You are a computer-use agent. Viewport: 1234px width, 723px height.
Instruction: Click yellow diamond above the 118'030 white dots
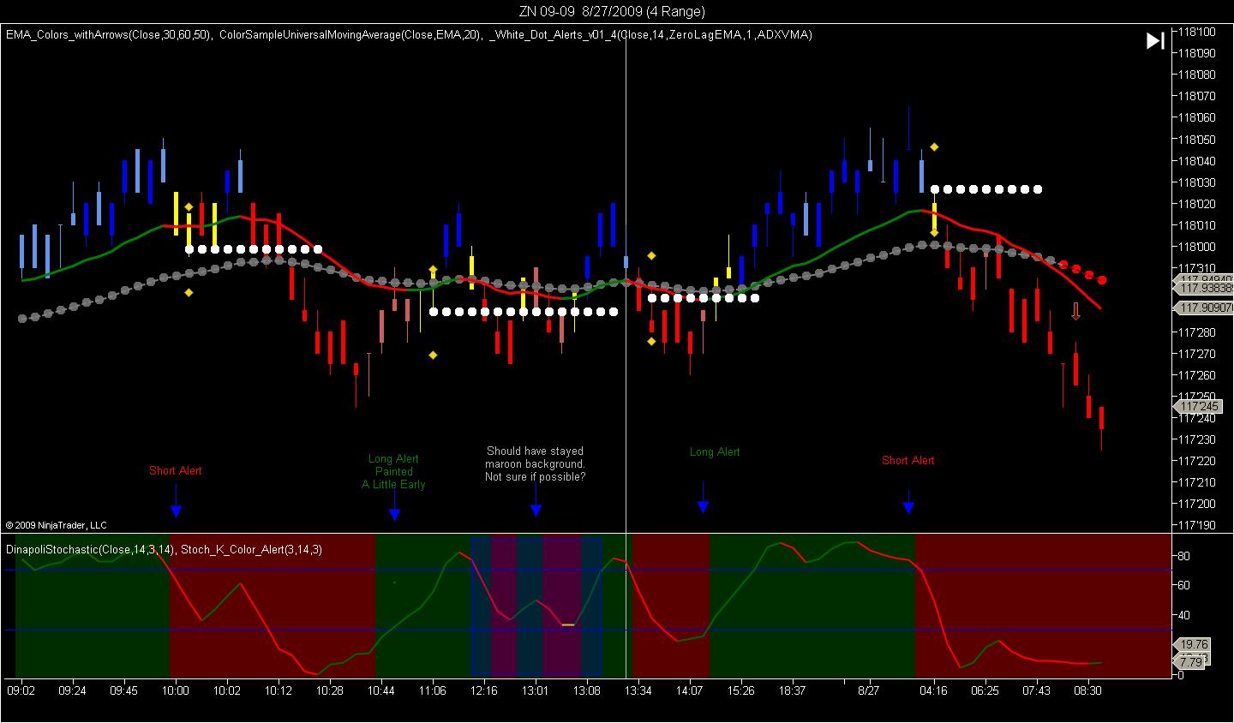point(935,147)
